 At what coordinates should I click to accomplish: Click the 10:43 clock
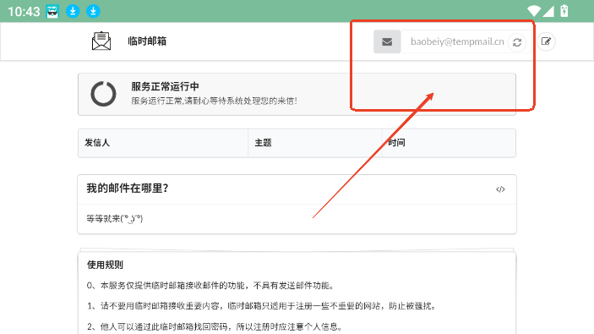[x=24, y=11]
